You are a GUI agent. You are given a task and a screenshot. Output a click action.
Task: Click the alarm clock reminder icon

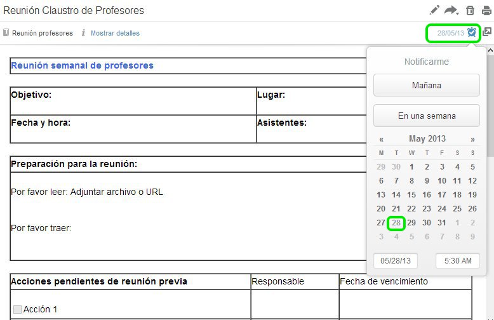point(472,32)
